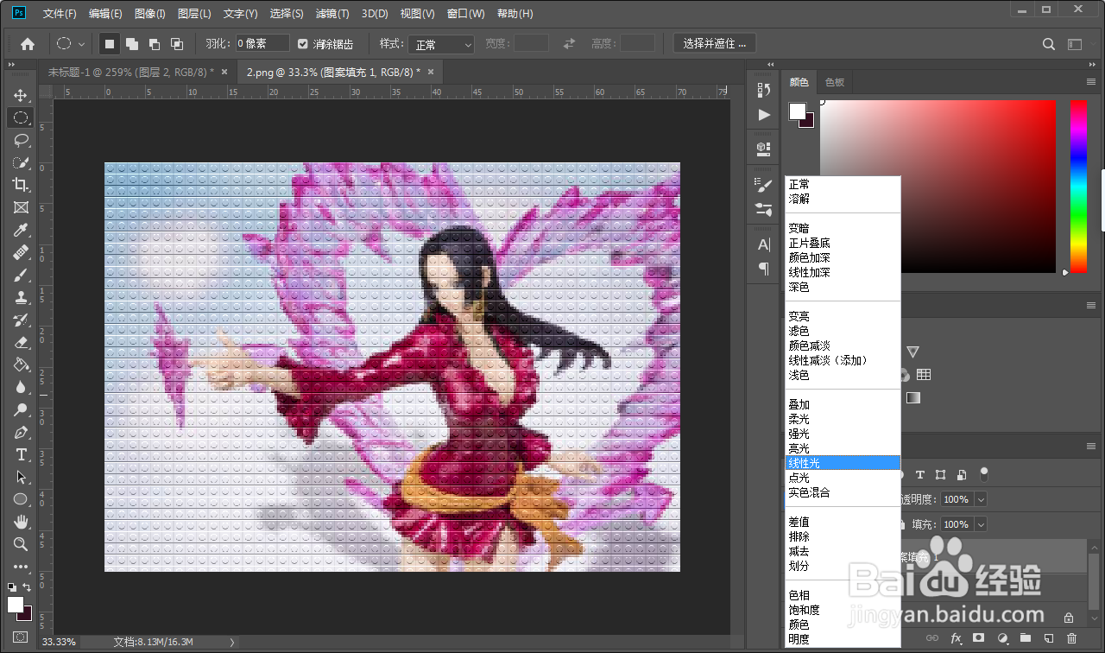The height and width of the screenshot is (653, 1105).
Task: Open the 样式 style dropdown
Action: point(441,44)
